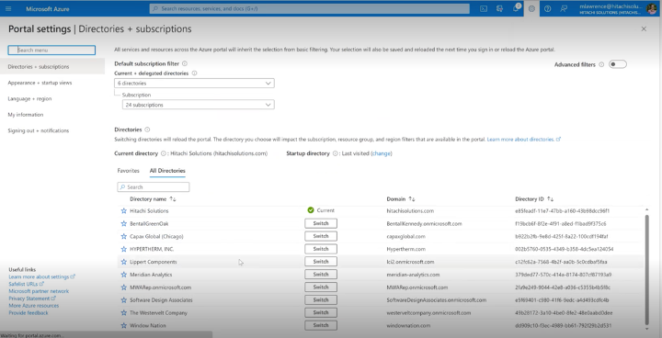The height and width of the screenshot is (338, 662).
Task: Click the Provide feedback link
Action: point(29,312)
